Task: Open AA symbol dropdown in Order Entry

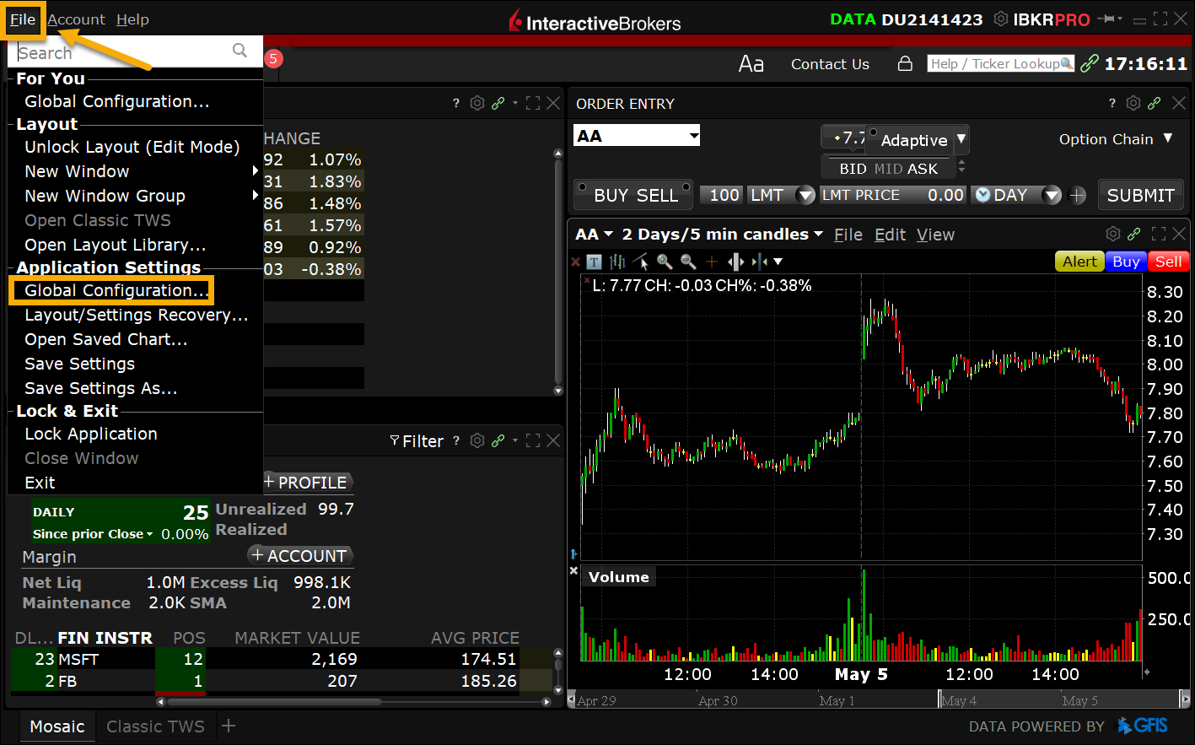Action: pyautogui.click(x=694, y=135)
